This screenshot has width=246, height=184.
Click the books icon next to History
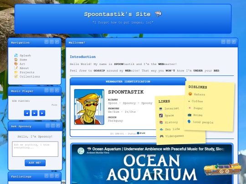tap(161, 122)
